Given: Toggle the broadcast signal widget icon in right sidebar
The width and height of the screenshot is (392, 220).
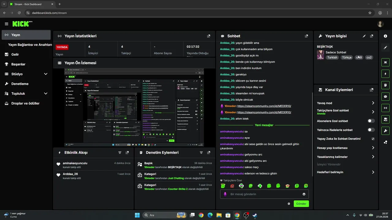Looking at the screenshot, I should point(385,108).
